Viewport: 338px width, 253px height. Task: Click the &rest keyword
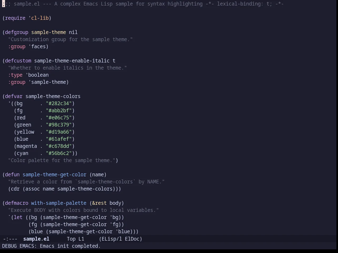click(99, 203)
